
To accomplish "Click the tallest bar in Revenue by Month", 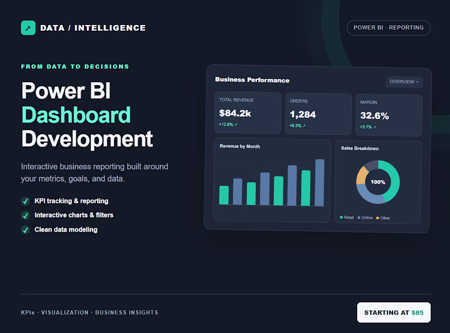I will pos(319,183).
